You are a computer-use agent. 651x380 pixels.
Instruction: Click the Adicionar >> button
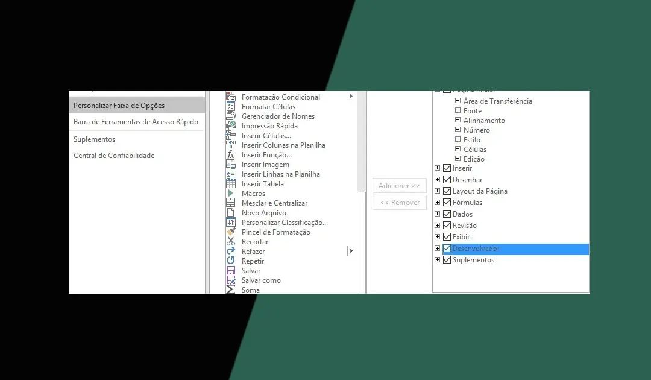point(399,186)
